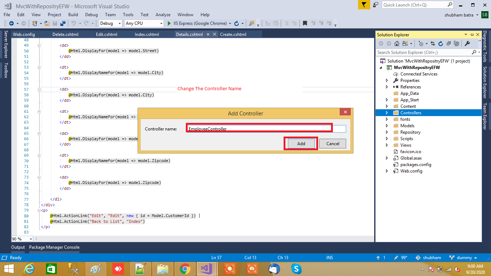Click the Windows Start button
Image resolution: width=491 pixels, height=276 pixels.
9,268
